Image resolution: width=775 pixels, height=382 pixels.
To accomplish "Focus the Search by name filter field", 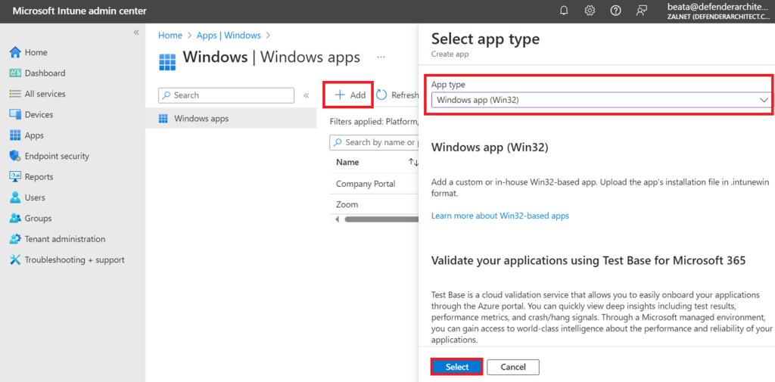I will click(374, 142).
